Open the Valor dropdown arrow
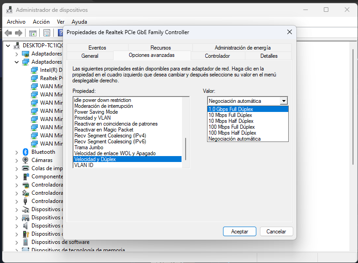This screenshot has width=358, height=263. [284, 101]
